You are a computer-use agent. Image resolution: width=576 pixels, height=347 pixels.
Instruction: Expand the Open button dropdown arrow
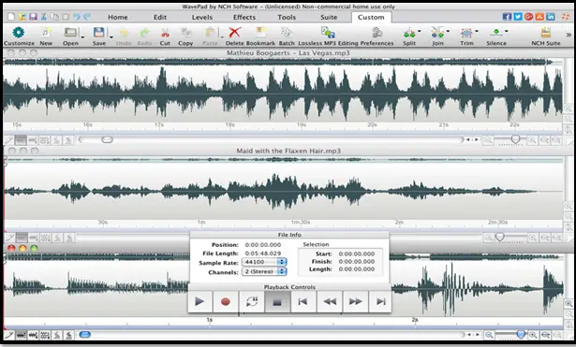(82, 37)
